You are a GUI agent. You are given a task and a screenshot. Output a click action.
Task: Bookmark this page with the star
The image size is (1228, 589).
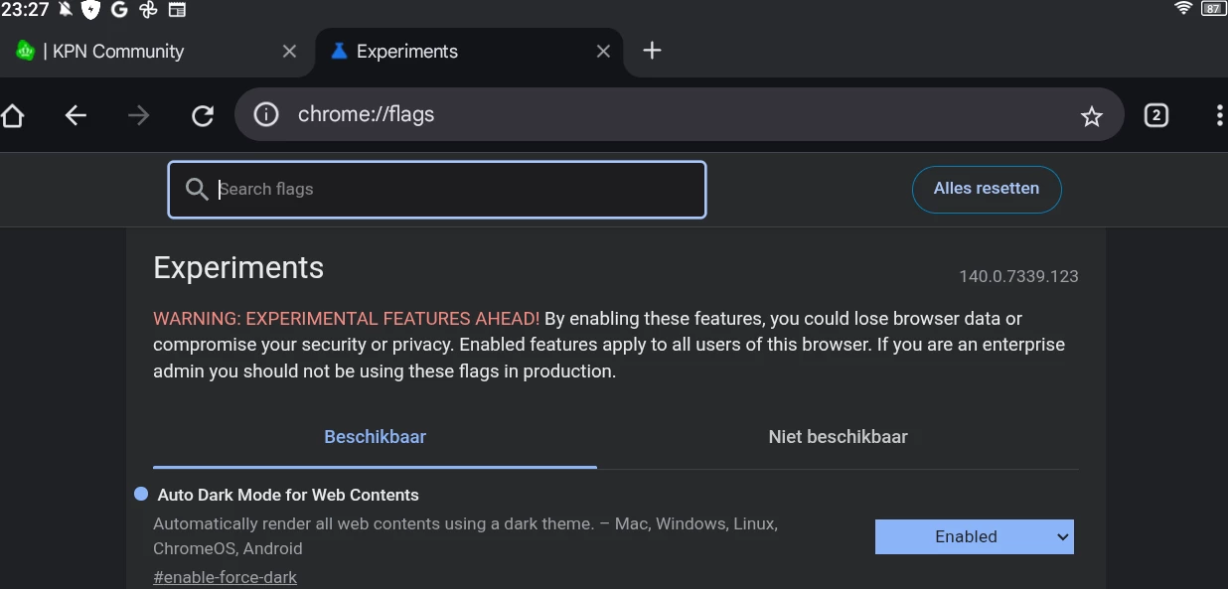(x=1092, y=116)
